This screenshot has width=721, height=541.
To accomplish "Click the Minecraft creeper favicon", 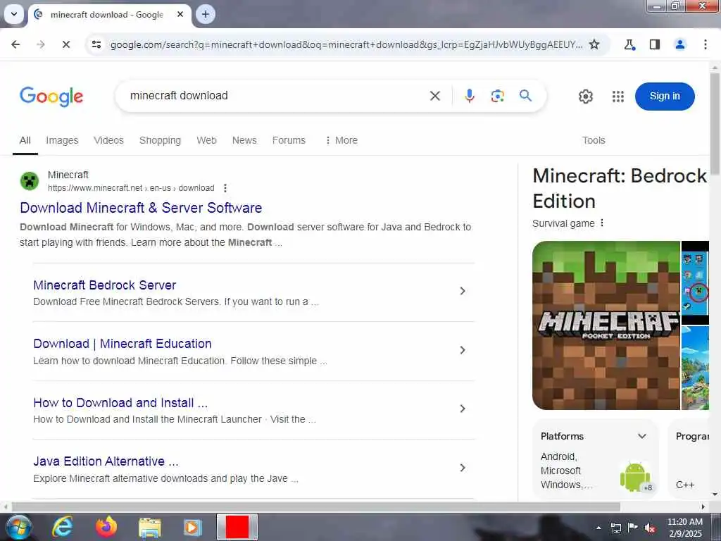I will click(30, 181).
